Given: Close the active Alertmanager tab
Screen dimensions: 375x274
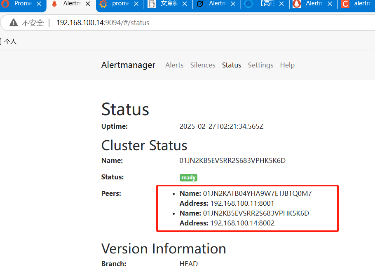Looking at the screenshot, I should coord(88,4).
